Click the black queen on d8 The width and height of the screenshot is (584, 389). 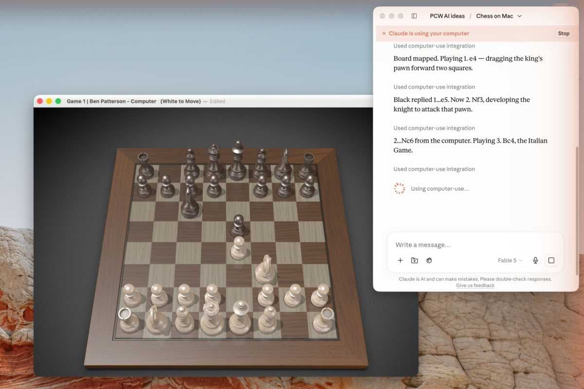point(214,162)
